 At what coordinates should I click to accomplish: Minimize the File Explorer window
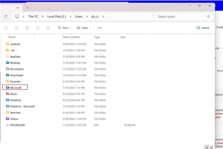point(190,6)
